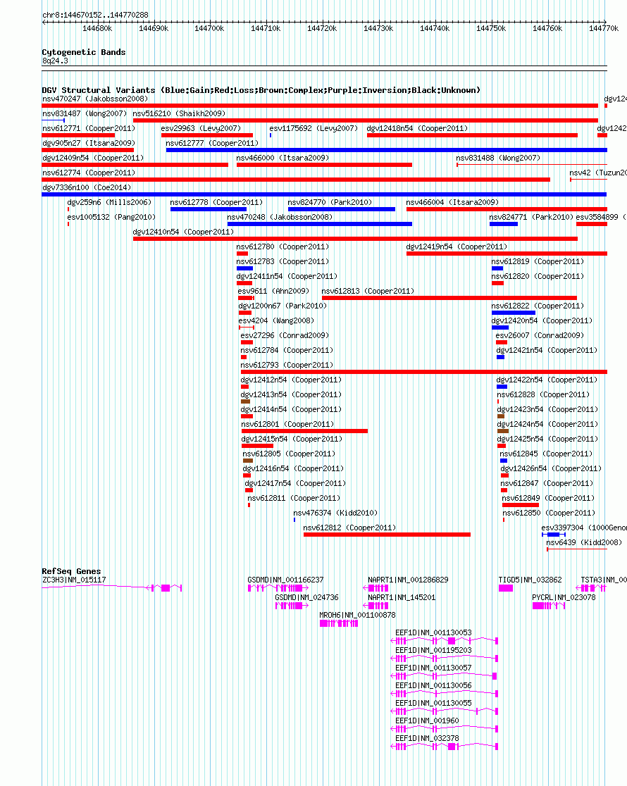Click dgv7336n100 (Coe2014) label
627x786 pixels.
(x=87, y=187)
